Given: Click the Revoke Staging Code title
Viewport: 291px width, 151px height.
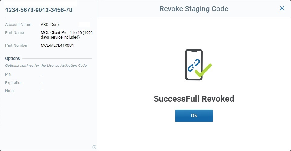Looking at the screenshot, I should 194,9.
